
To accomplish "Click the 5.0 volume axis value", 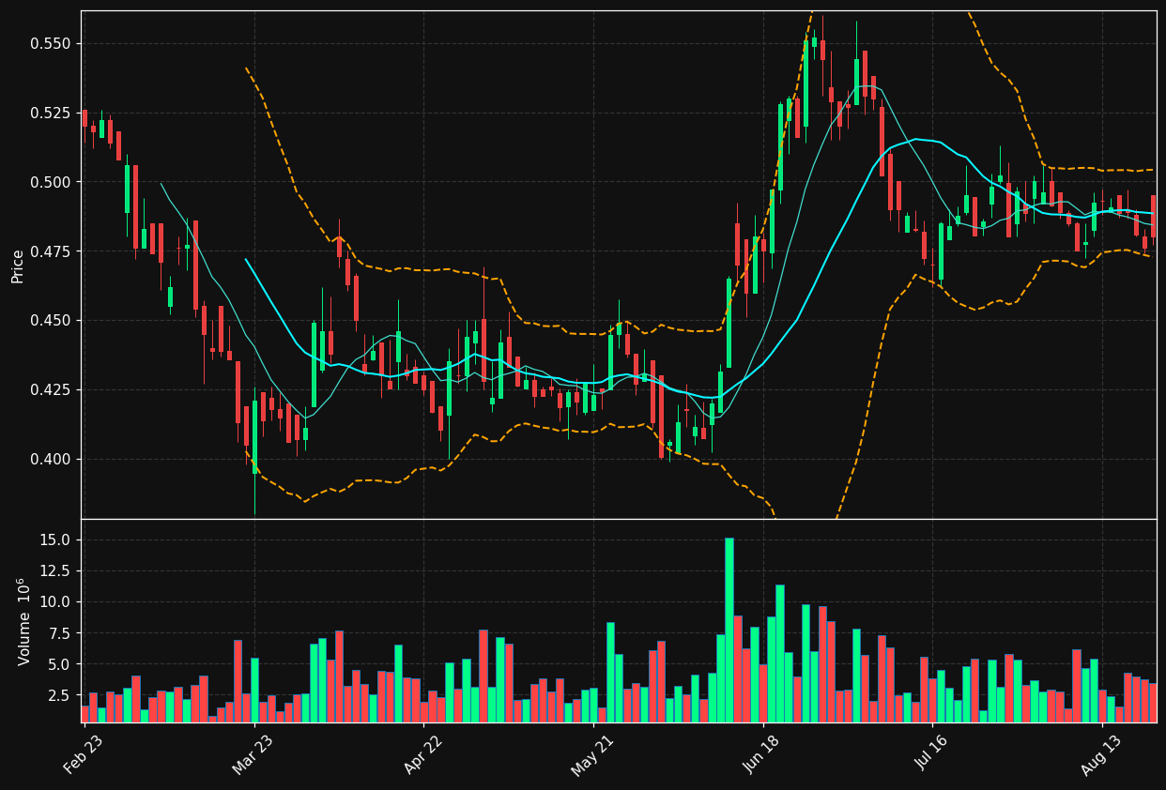I will 60,665.
